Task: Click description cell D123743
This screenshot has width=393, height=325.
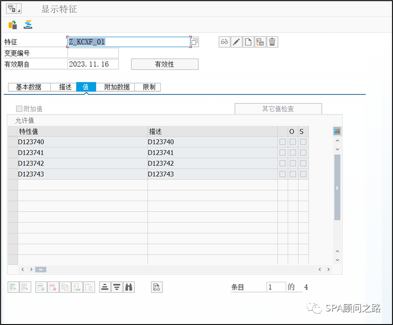Action: coord(213,174)
